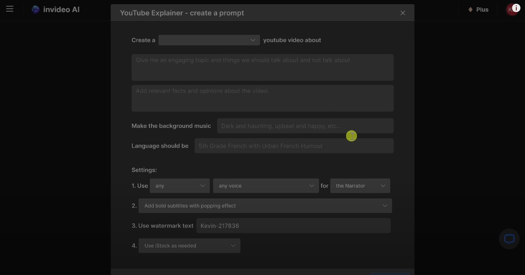
Task: Click the "youtube video about" text
Action: point(292,40)
